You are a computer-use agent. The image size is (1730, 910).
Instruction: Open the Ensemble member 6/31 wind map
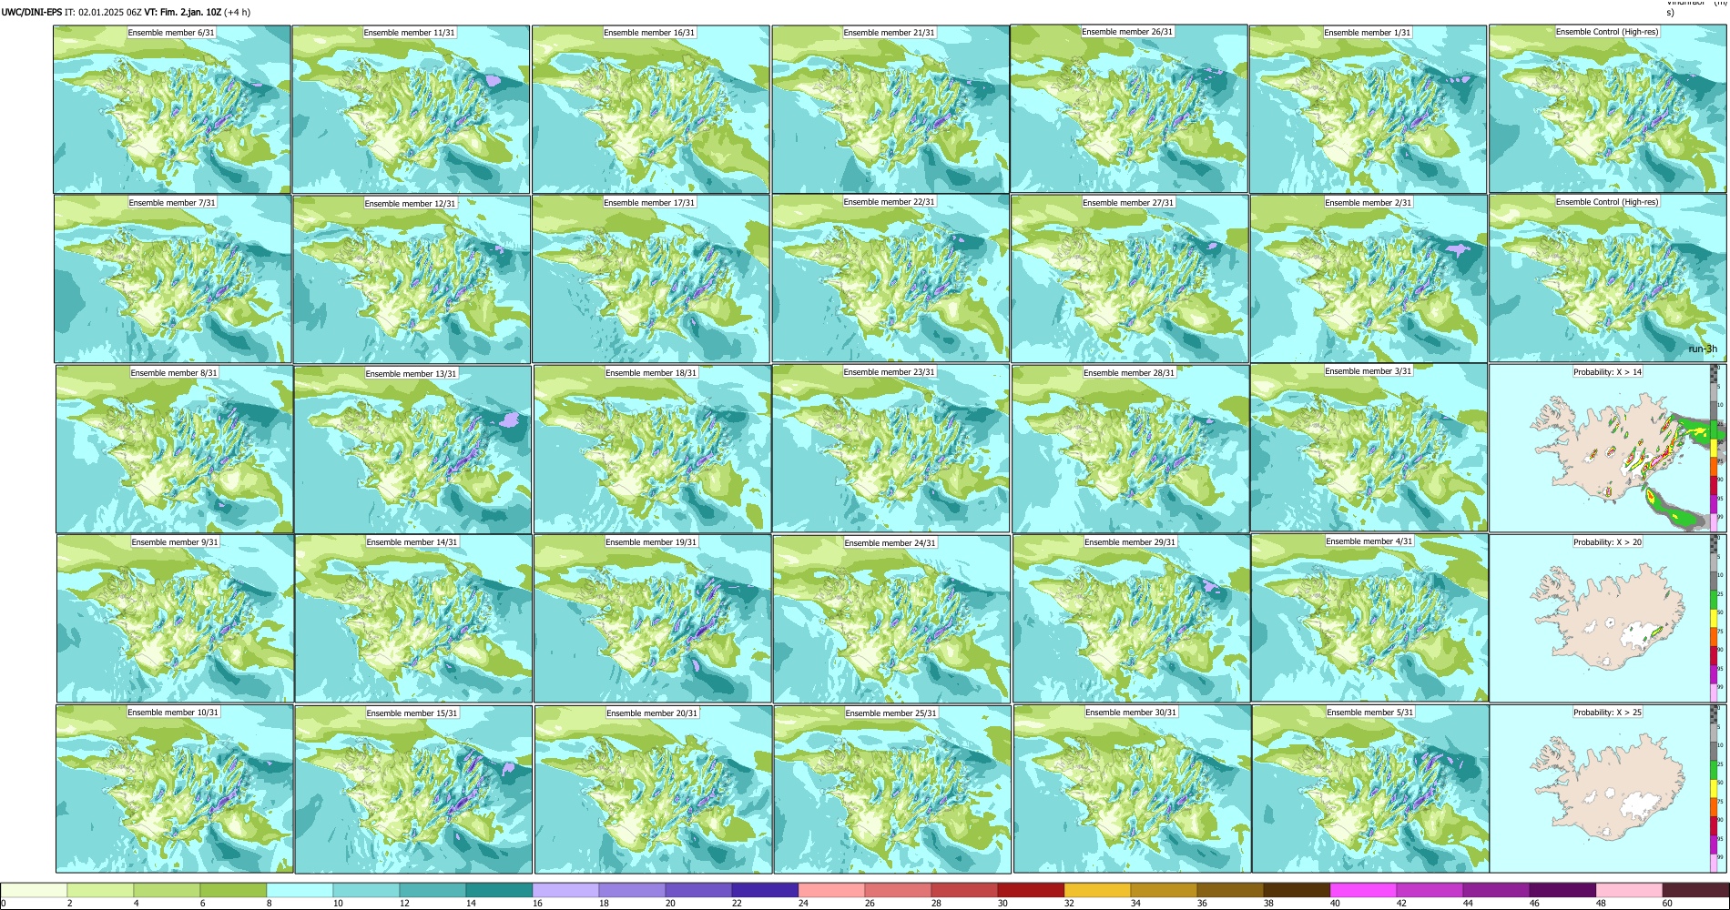point(172,109)
